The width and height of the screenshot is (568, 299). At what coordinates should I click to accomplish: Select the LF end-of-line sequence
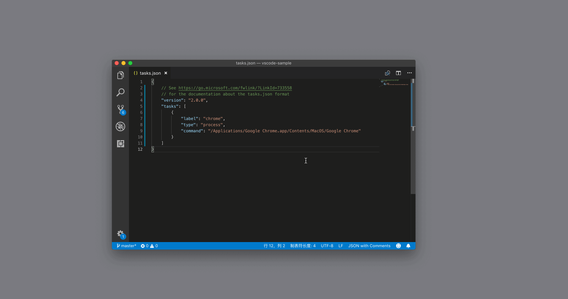pyautogui.click(x=340, y=246)
